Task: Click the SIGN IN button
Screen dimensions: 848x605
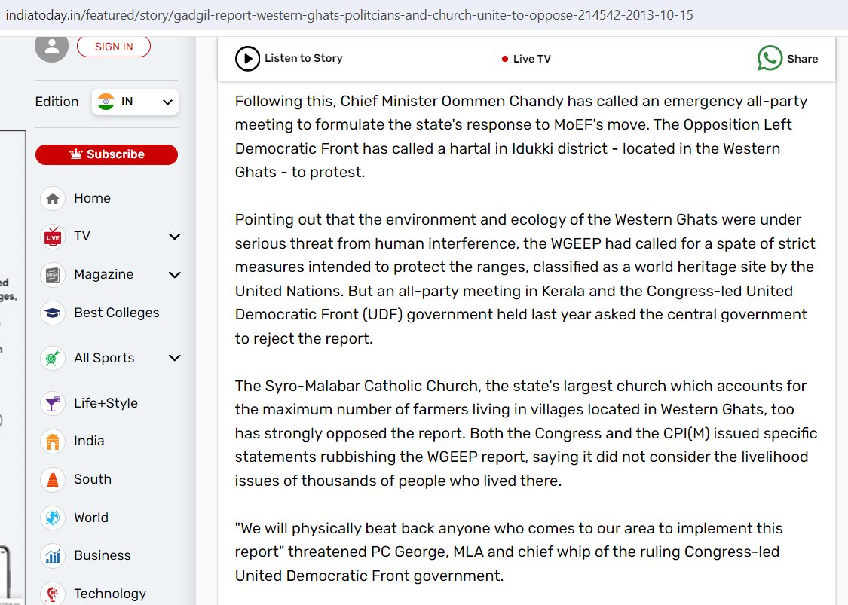Action: tap(114, 47)
